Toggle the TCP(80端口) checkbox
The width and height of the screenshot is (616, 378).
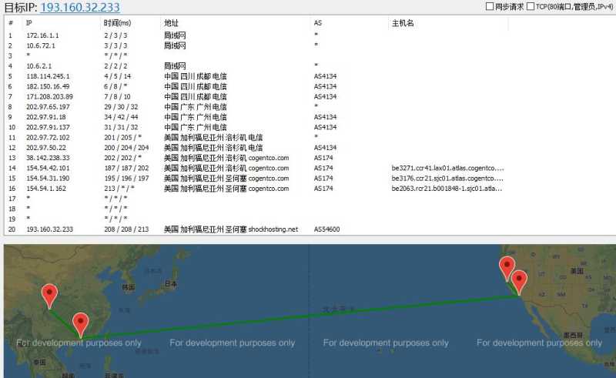(x=531, y=6)
